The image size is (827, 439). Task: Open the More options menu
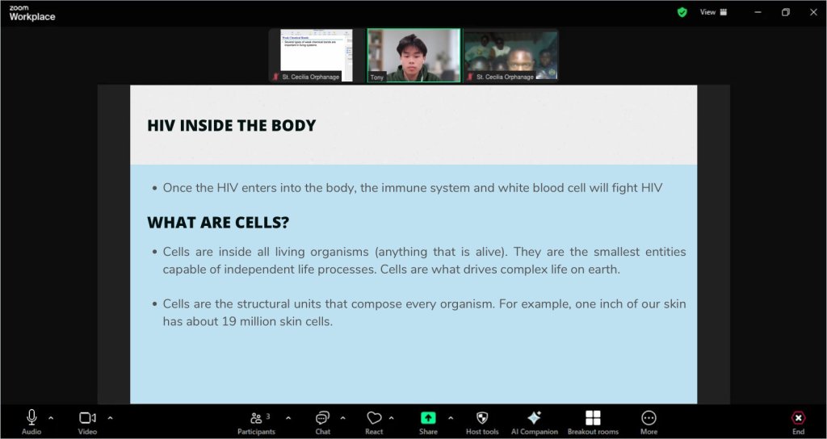(649, 423)
